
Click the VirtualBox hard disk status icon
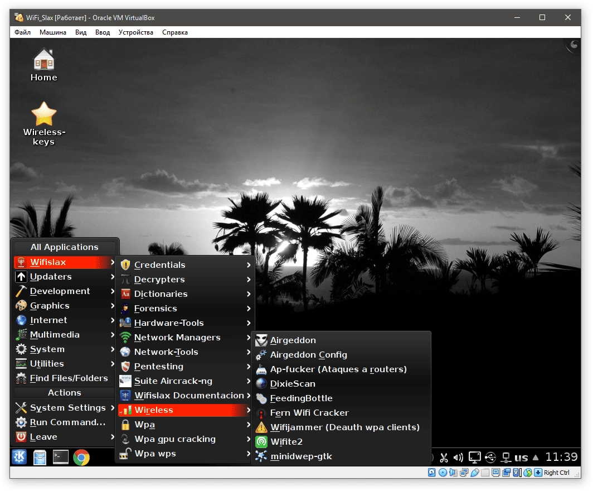(x=431, y=473)
